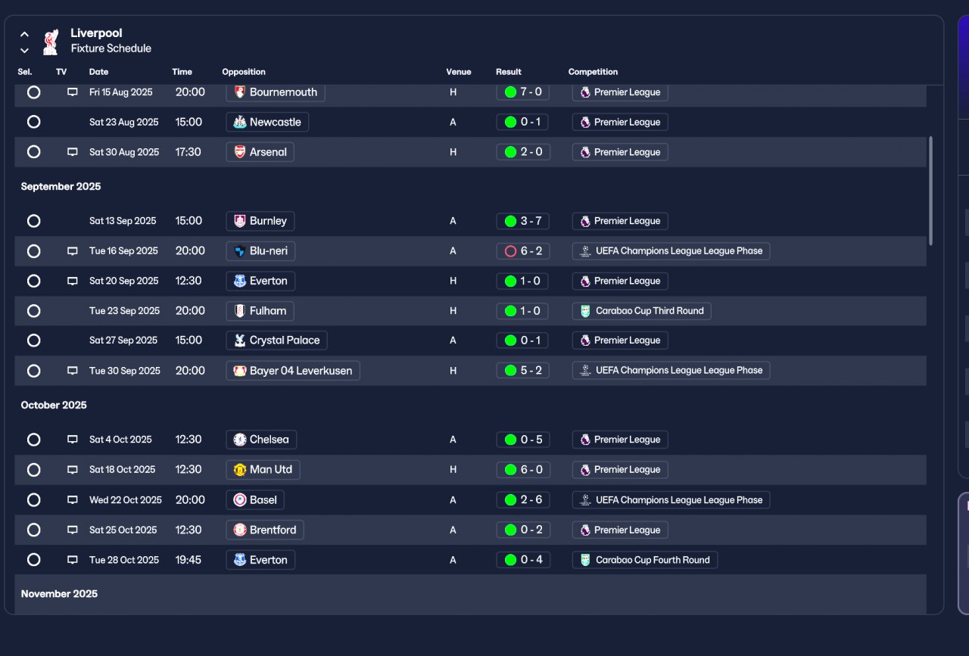
Task: Select the Arsenal fixture radio button
Action: (x=33, y=152)
